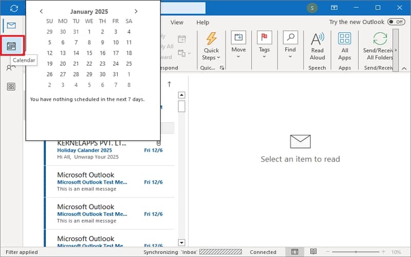Open the Mail view in sidebar
The image size is (411, 257).
(x=11, y=25)
